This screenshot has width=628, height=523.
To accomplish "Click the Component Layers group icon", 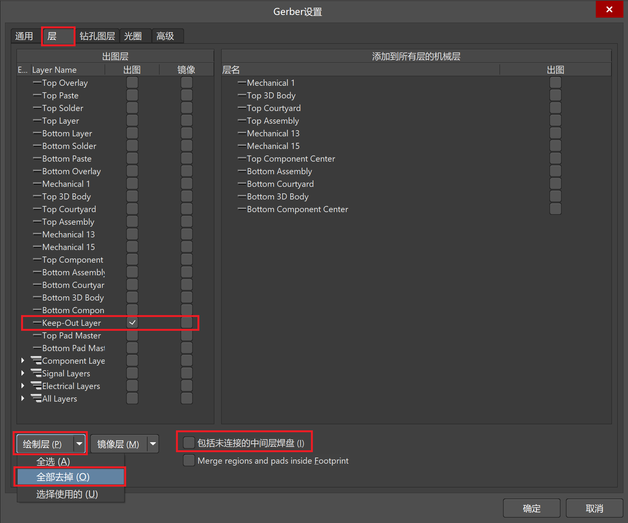I will point(36,361).
